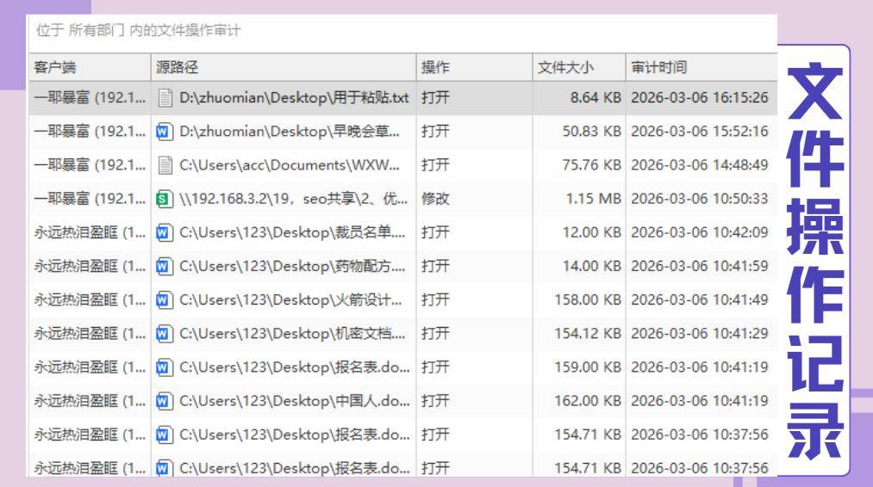Select the Word icon for 中国人 document

pos(165,400)
